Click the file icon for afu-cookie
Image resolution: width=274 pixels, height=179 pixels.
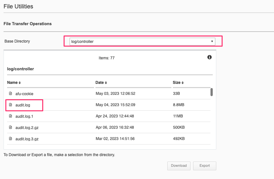click(x=11, y=93)
